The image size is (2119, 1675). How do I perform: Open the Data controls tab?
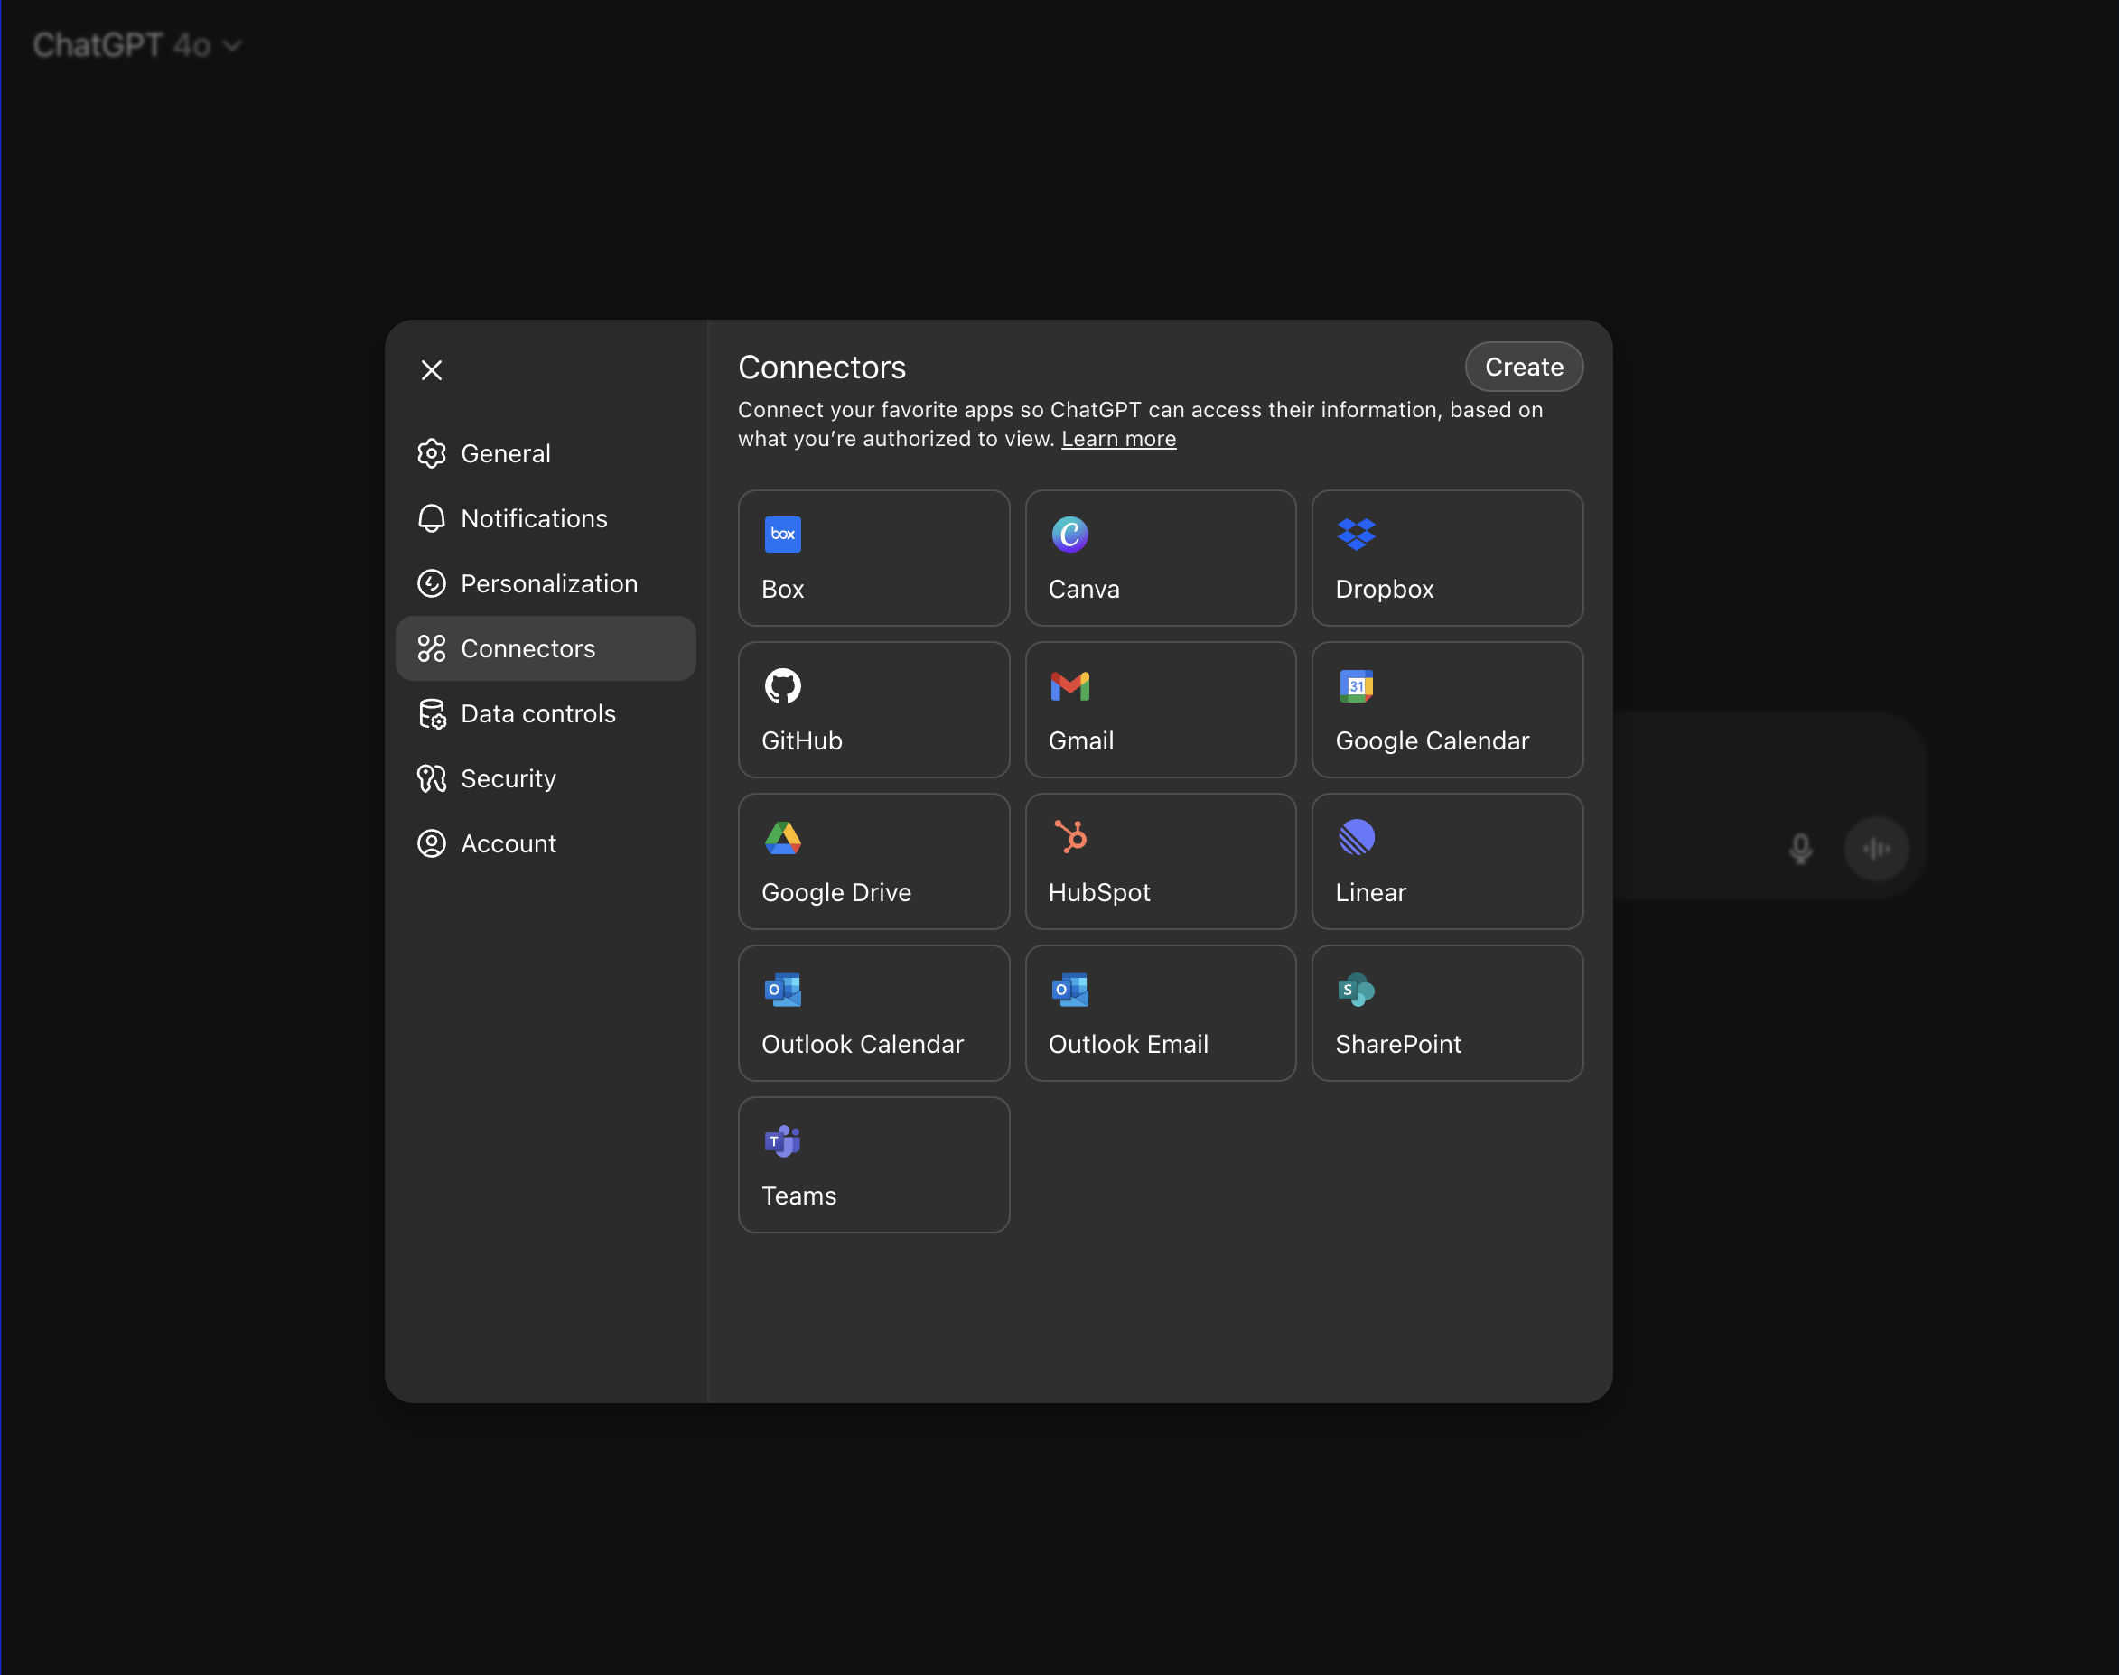(546, 713)
